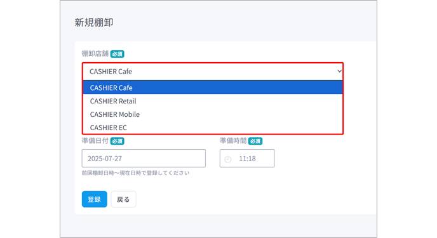Image resolution: width=437 pixels, height=238 pixels.
Task: Select CASHIER Cafe in the dropdown list
Action: pos(213,88)
